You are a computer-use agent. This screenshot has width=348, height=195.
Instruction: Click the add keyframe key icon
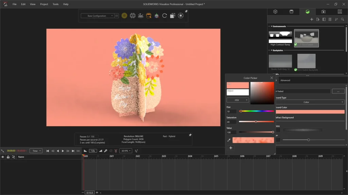point(106,151)
